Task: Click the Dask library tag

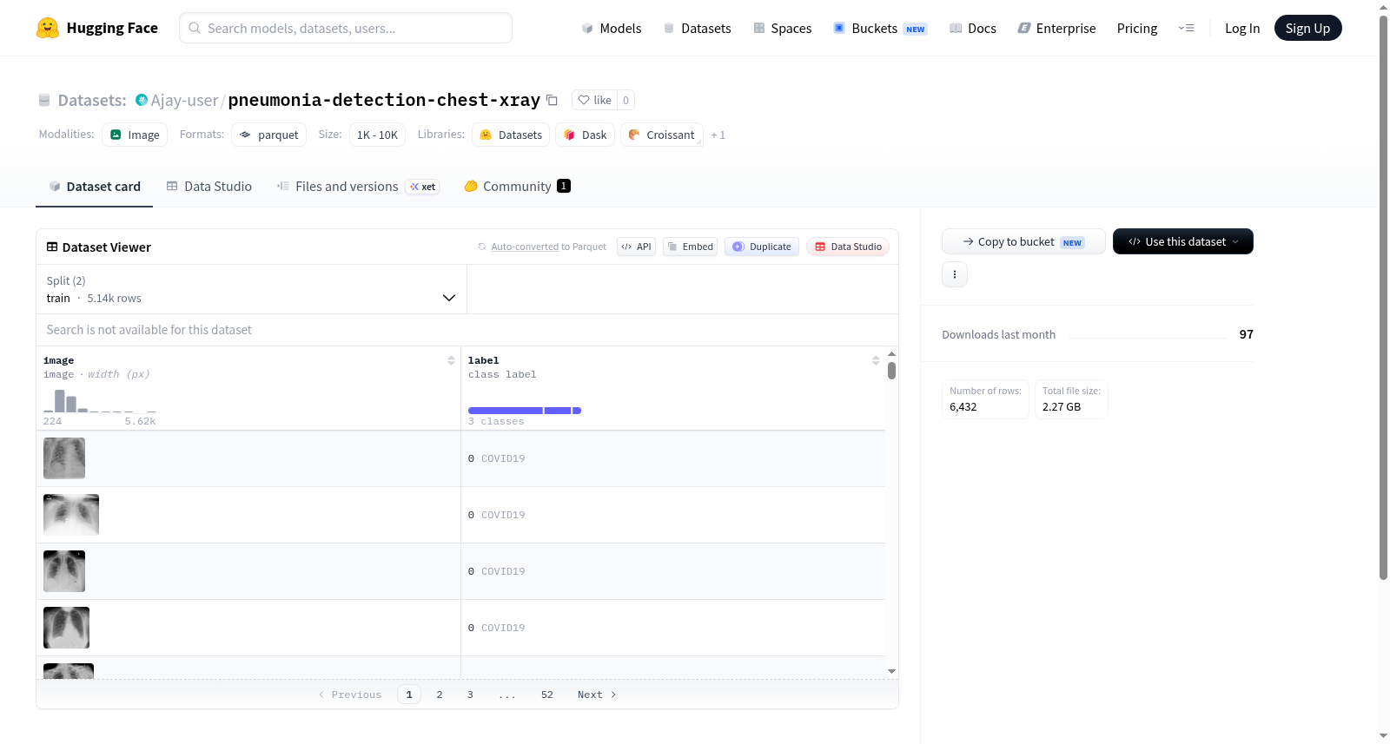Action: pyautogui.click(x=585, y=135)
